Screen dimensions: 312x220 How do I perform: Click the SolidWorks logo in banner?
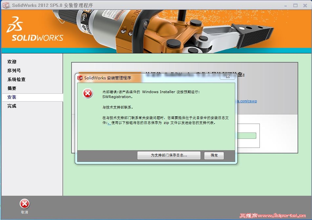[35, 29]
